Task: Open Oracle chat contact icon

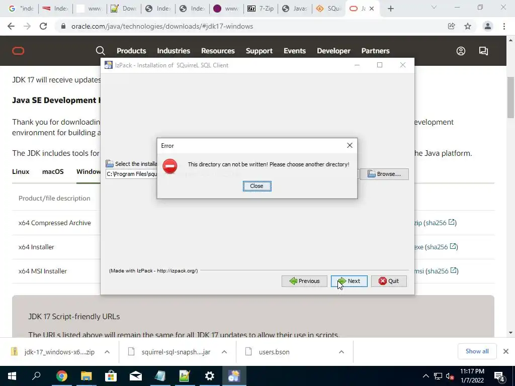Action: coord(483,51)
